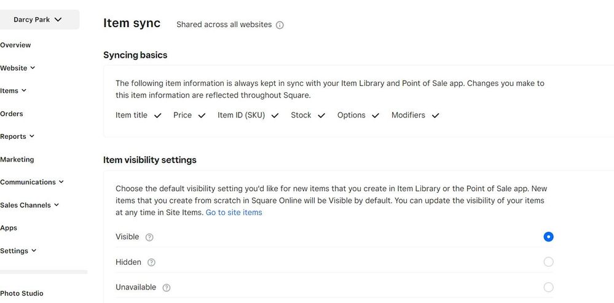Follow the Go to site items link
Image resolution: width=614 pixels, height=303 pixels.
[x=234, y=213]
